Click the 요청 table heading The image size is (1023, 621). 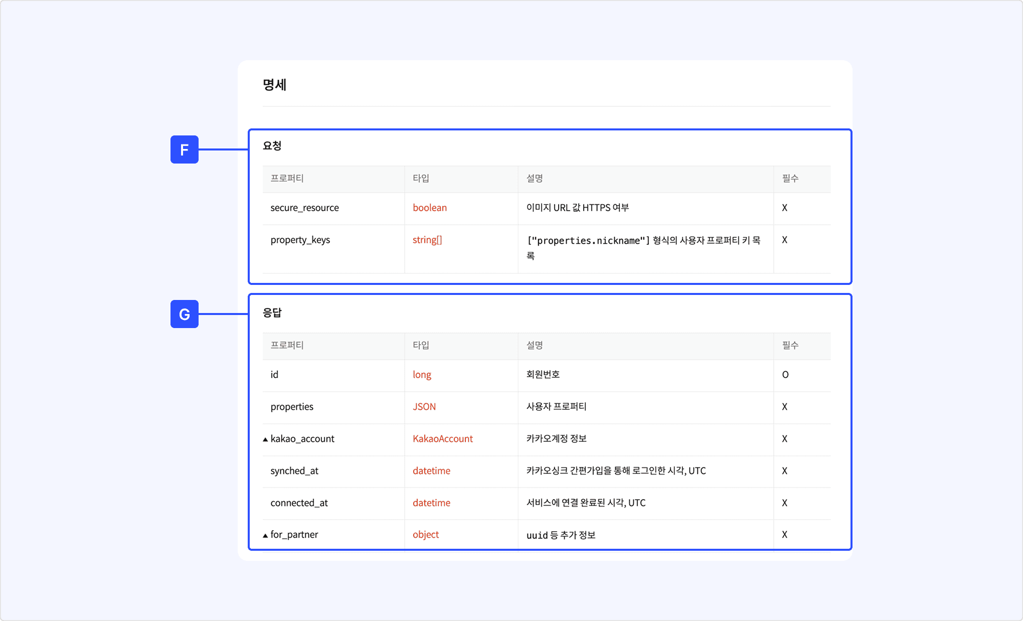[x=272, y=146]
